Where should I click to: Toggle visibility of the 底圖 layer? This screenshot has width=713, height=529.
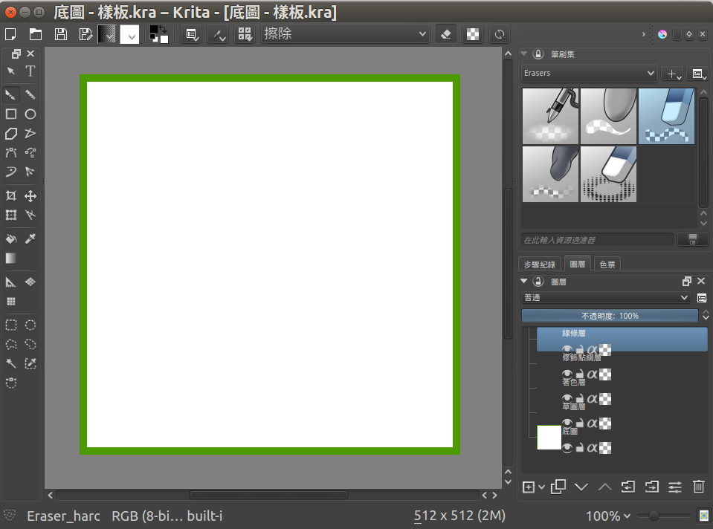567,448
